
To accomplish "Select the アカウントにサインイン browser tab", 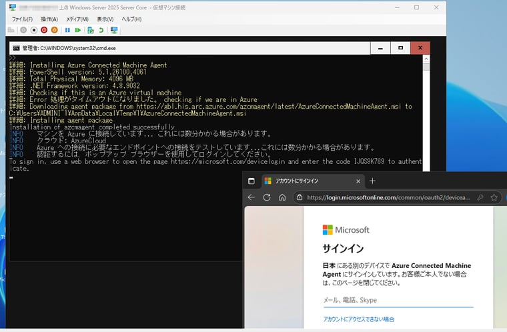I will tap(312, 181).
